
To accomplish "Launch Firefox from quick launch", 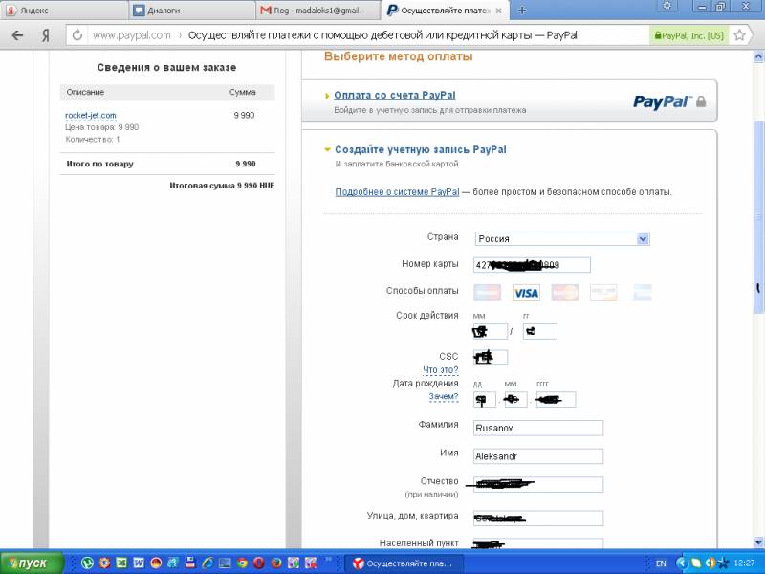I will 275,563.
